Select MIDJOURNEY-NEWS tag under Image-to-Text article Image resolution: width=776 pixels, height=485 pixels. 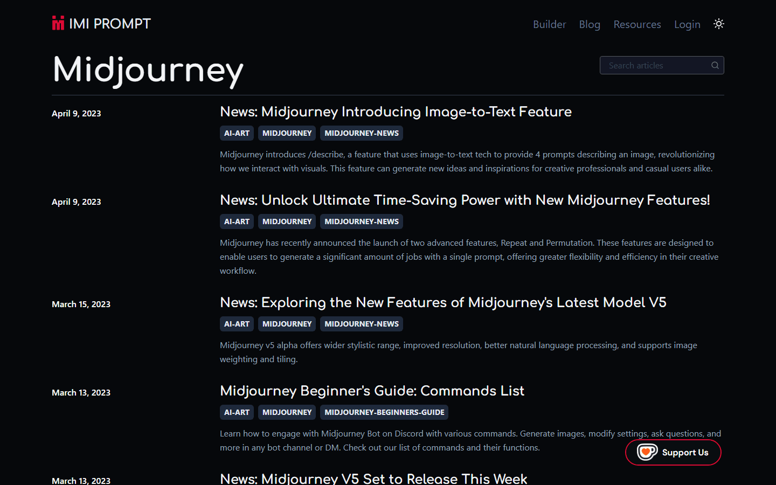[362, 133]
